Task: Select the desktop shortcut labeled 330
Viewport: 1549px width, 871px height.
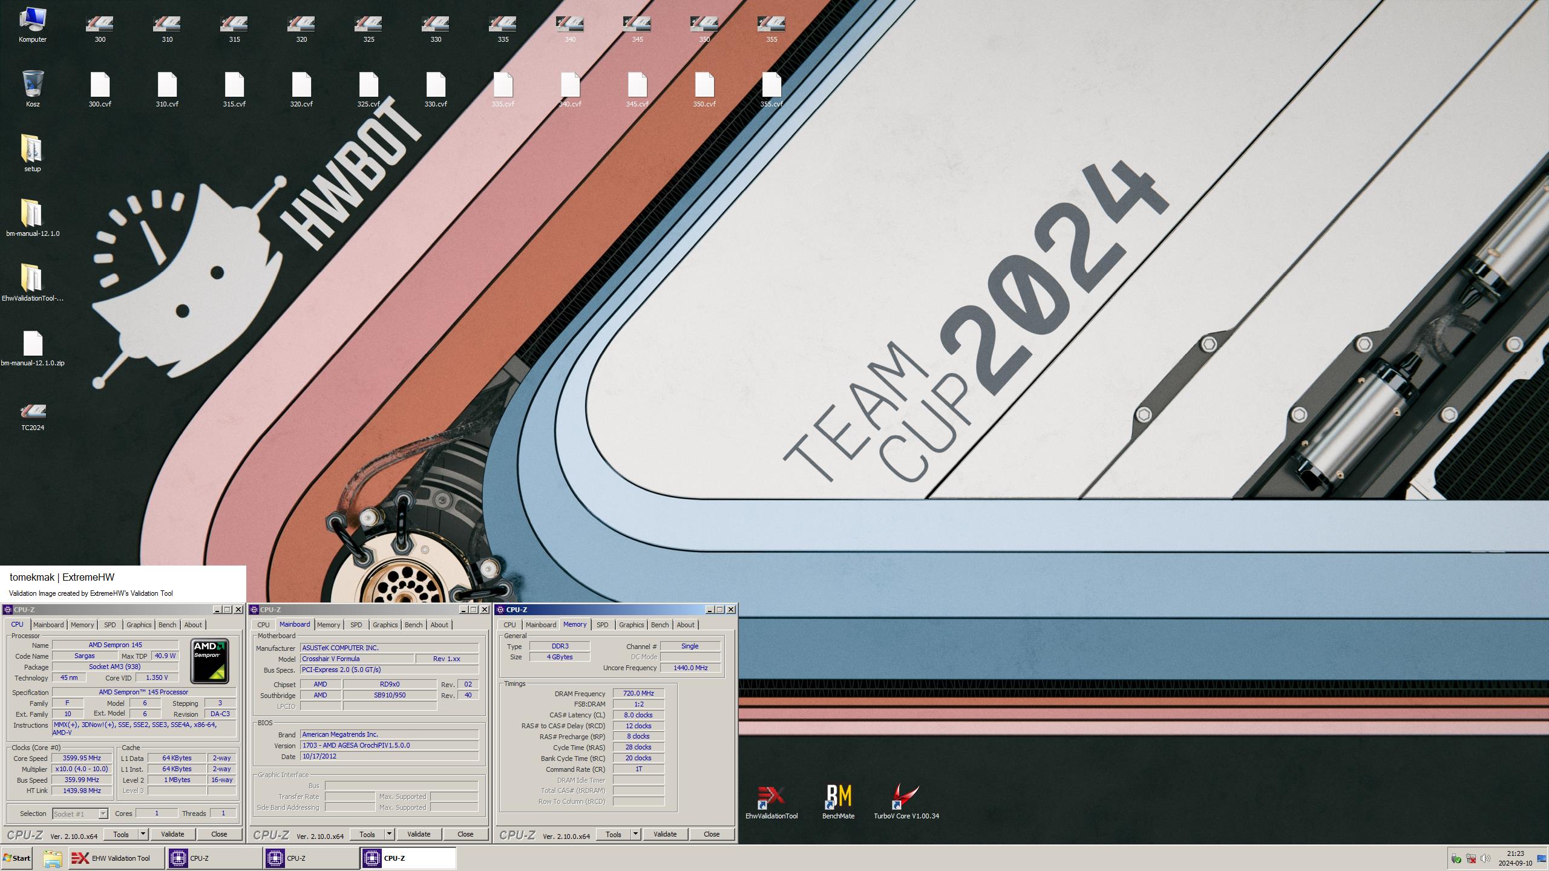Action: pyautogui.click(x=436, y=28)
